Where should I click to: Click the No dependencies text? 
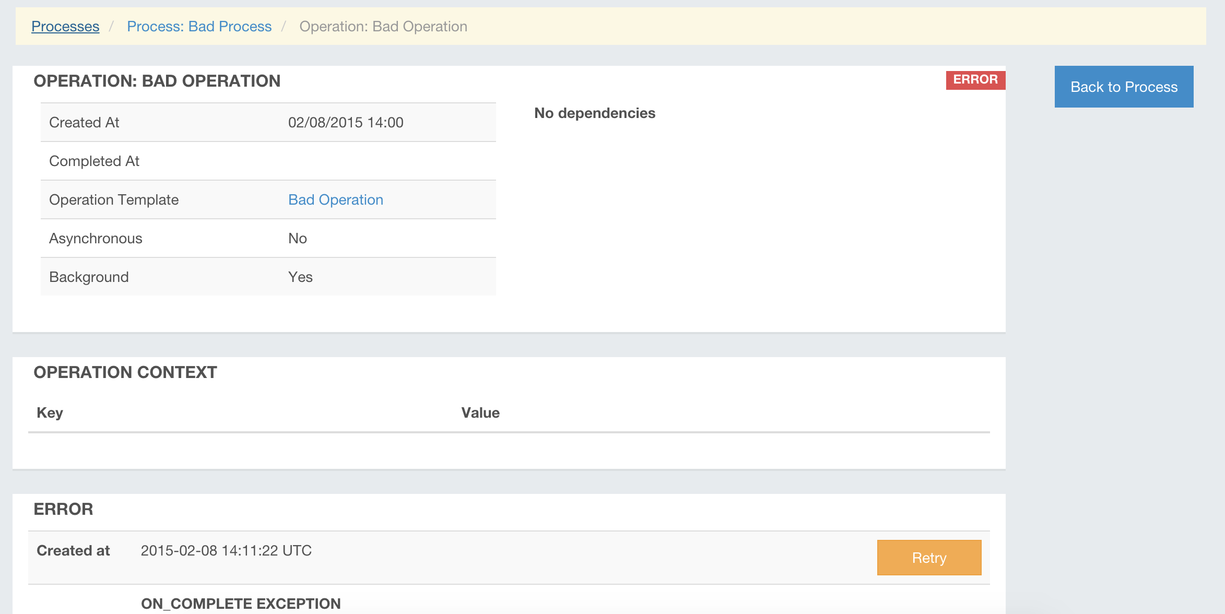594,113
